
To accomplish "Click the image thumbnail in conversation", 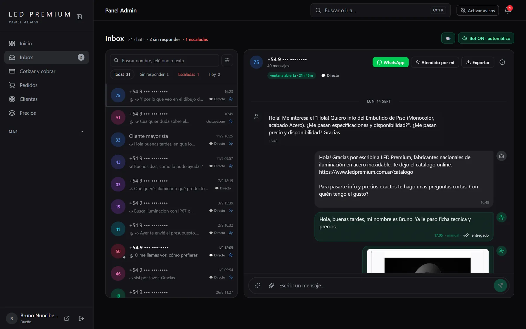I will (428, 261).
